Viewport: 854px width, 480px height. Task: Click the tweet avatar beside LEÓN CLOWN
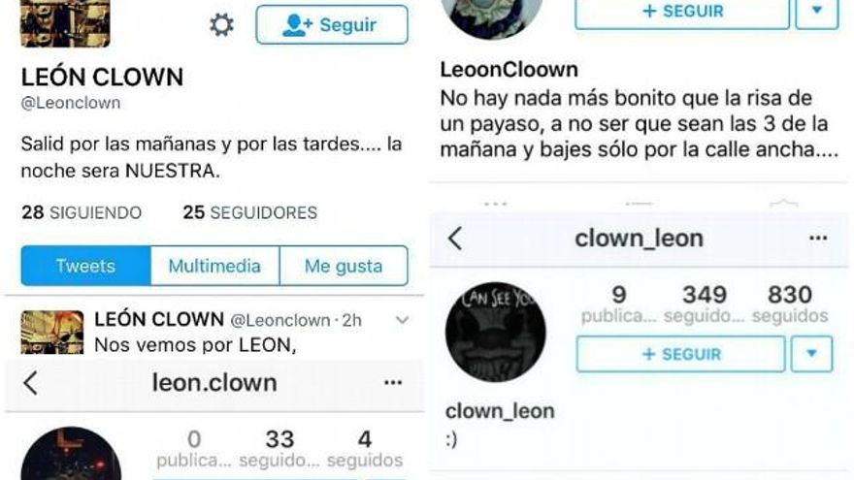pyautogui.click(x=52, y=332)
